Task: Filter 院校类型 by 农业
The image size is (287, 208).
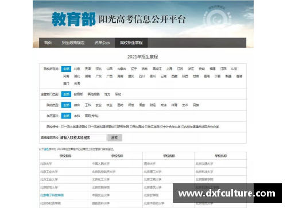Action: [99, 105]
